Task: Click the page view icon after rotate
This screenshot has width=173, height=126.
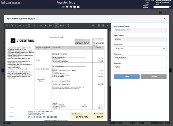Action: [x=74, y=25]
